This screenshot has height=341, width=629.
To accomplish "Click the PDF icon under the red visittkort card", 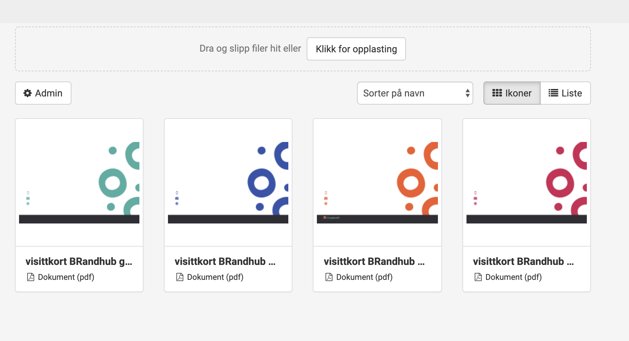I will pyautogui.click(x=478, y=277).
